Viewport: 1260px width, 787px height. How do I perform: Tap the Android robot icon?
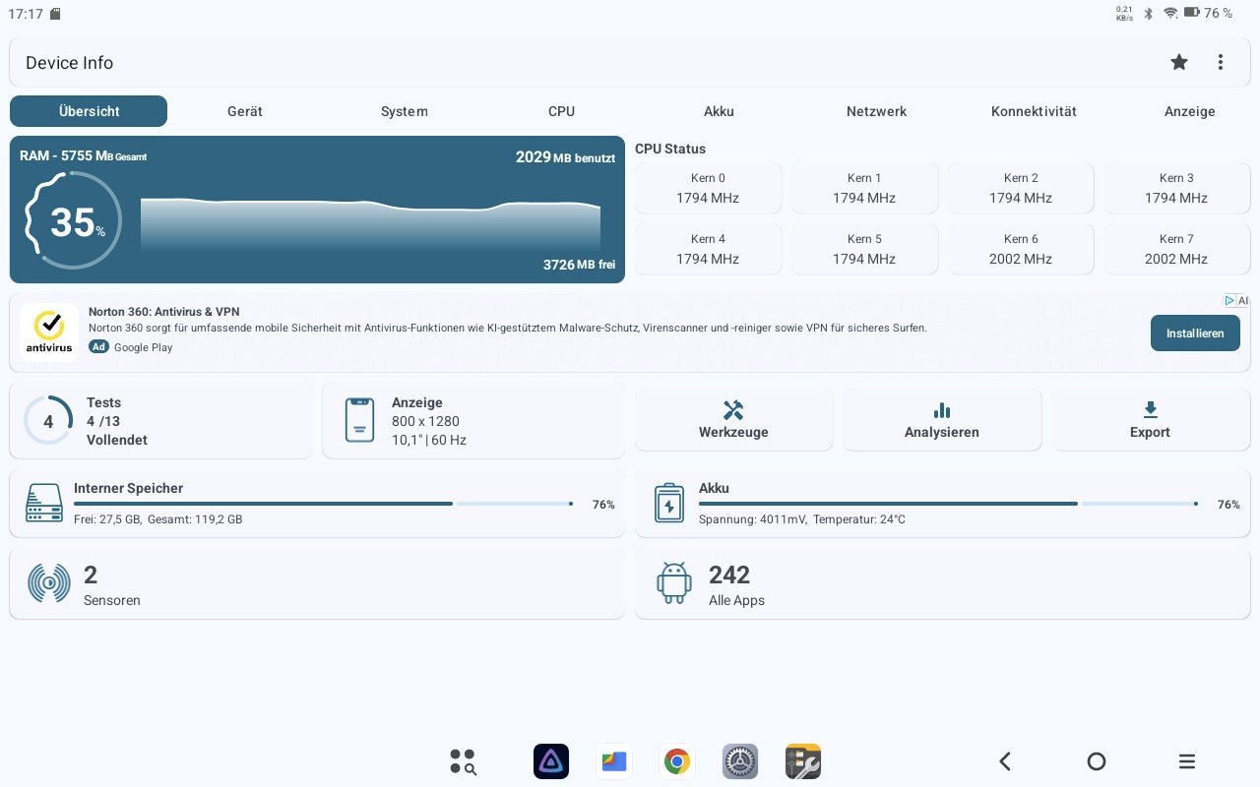tap(674, 582)
